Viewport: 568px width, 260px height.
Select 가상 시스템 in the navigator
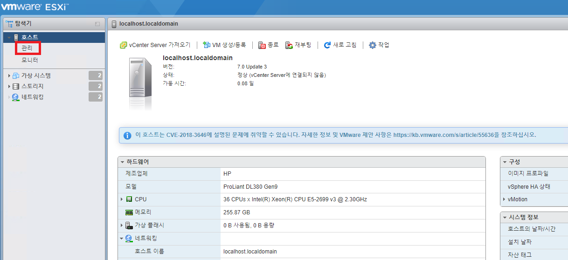click(36, 75)
